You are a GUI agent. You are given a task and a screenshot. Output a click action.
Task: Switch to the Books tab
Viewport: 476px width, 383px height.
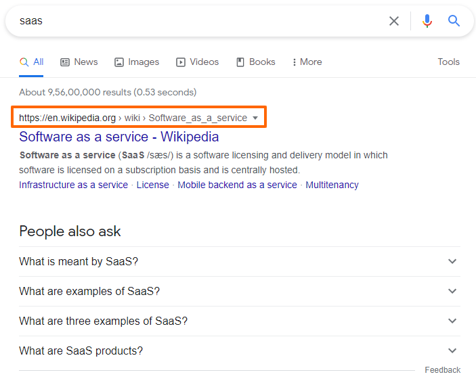click(256, 62)
